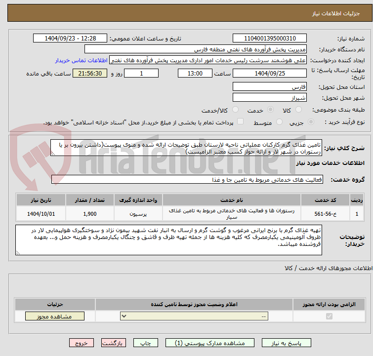
Task: Click the اعلام وضعیت مجوز توسط تامین کننده header
Action: click(194, 304)
